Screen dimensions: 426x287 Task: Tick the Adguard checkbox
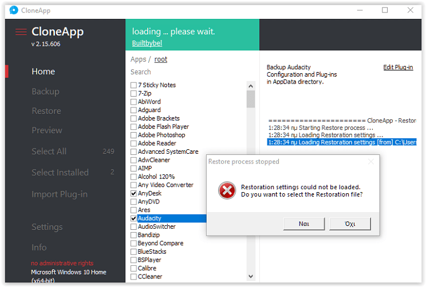pos(133,110)
